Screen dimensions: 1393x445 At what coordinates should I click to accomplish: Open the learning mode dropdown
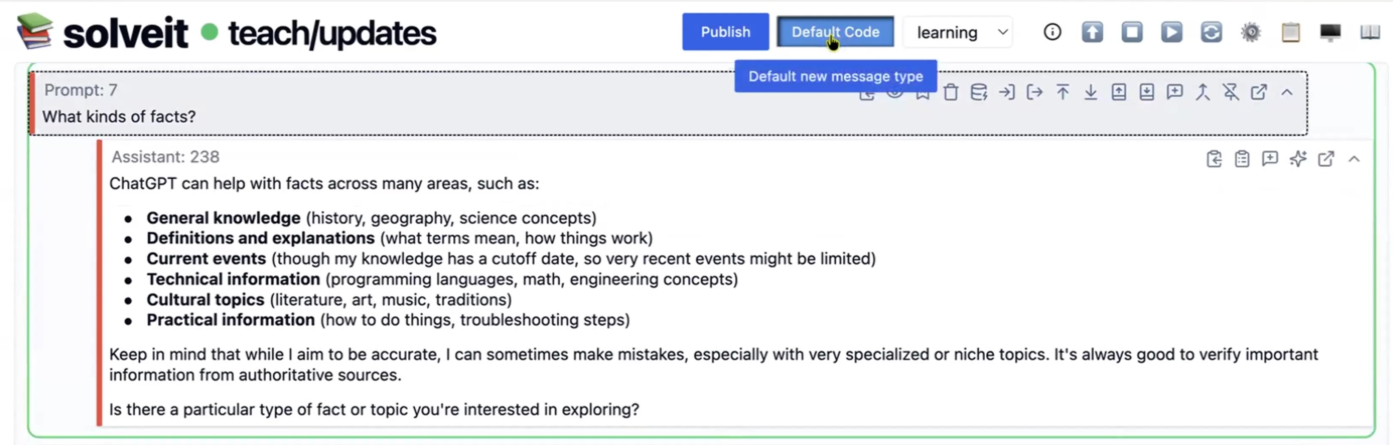point(958,32)
